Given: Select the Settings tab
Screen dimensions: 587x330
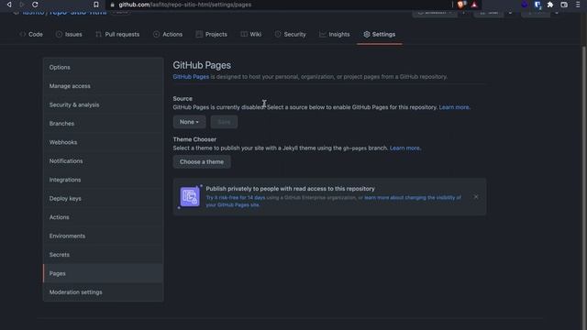Looking at the screenshot, I should pos(379,34).
